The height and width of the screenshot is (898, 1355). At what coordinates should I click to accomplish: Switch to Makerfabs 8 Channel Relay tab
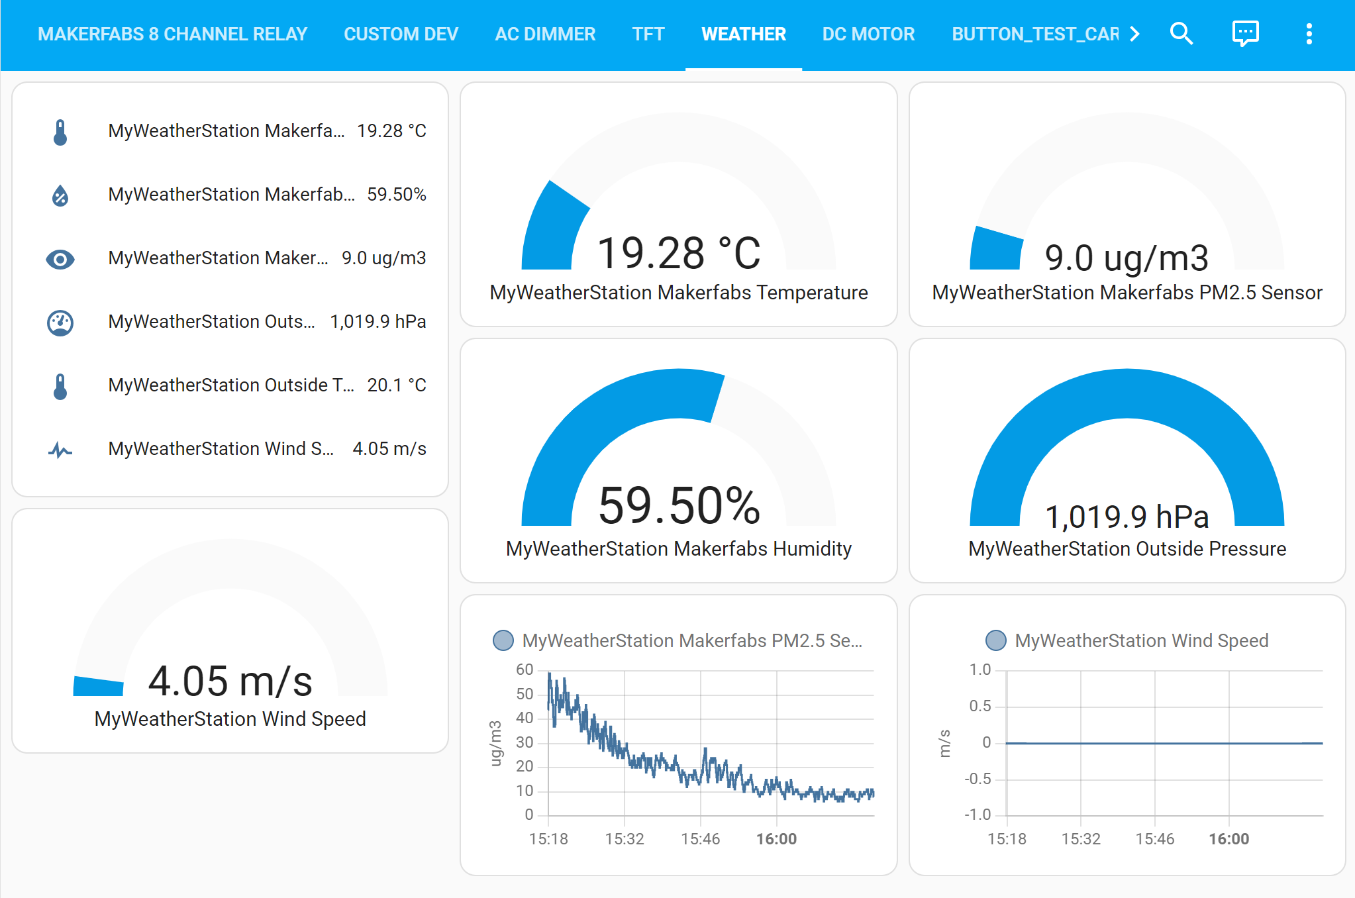[x=172, y=34]
